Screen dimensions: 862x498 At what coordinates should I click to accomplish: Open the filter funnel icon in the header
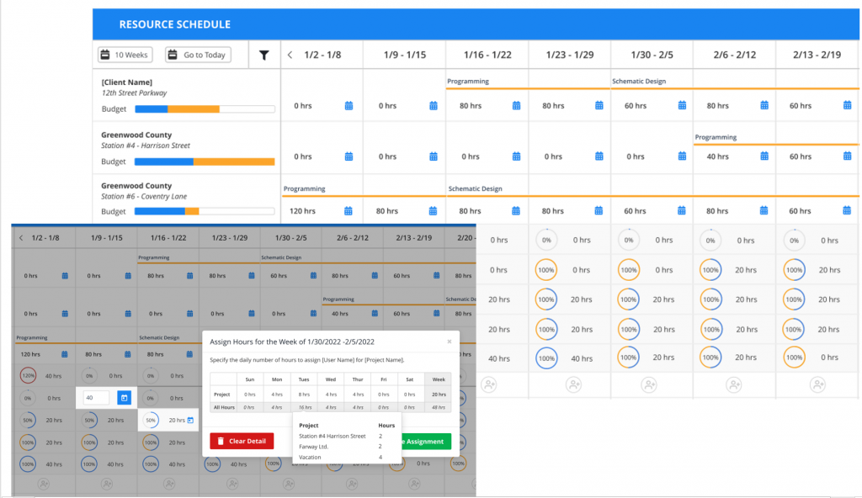[x=263, y=55]
